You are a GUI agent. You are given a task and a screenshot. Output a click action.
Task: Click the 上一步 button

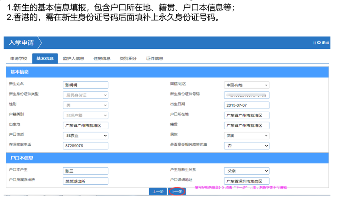click(x=158, y=191)
